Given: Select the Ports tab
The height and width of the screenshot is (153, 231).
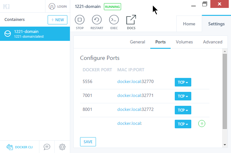Looking at the screenshot, I should click(160, 42).
